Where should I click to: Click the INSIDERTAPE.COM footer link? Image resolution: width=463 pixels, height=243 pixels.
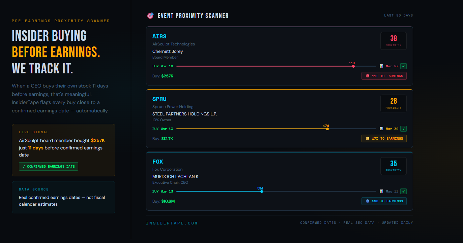(x=172, y=223)
